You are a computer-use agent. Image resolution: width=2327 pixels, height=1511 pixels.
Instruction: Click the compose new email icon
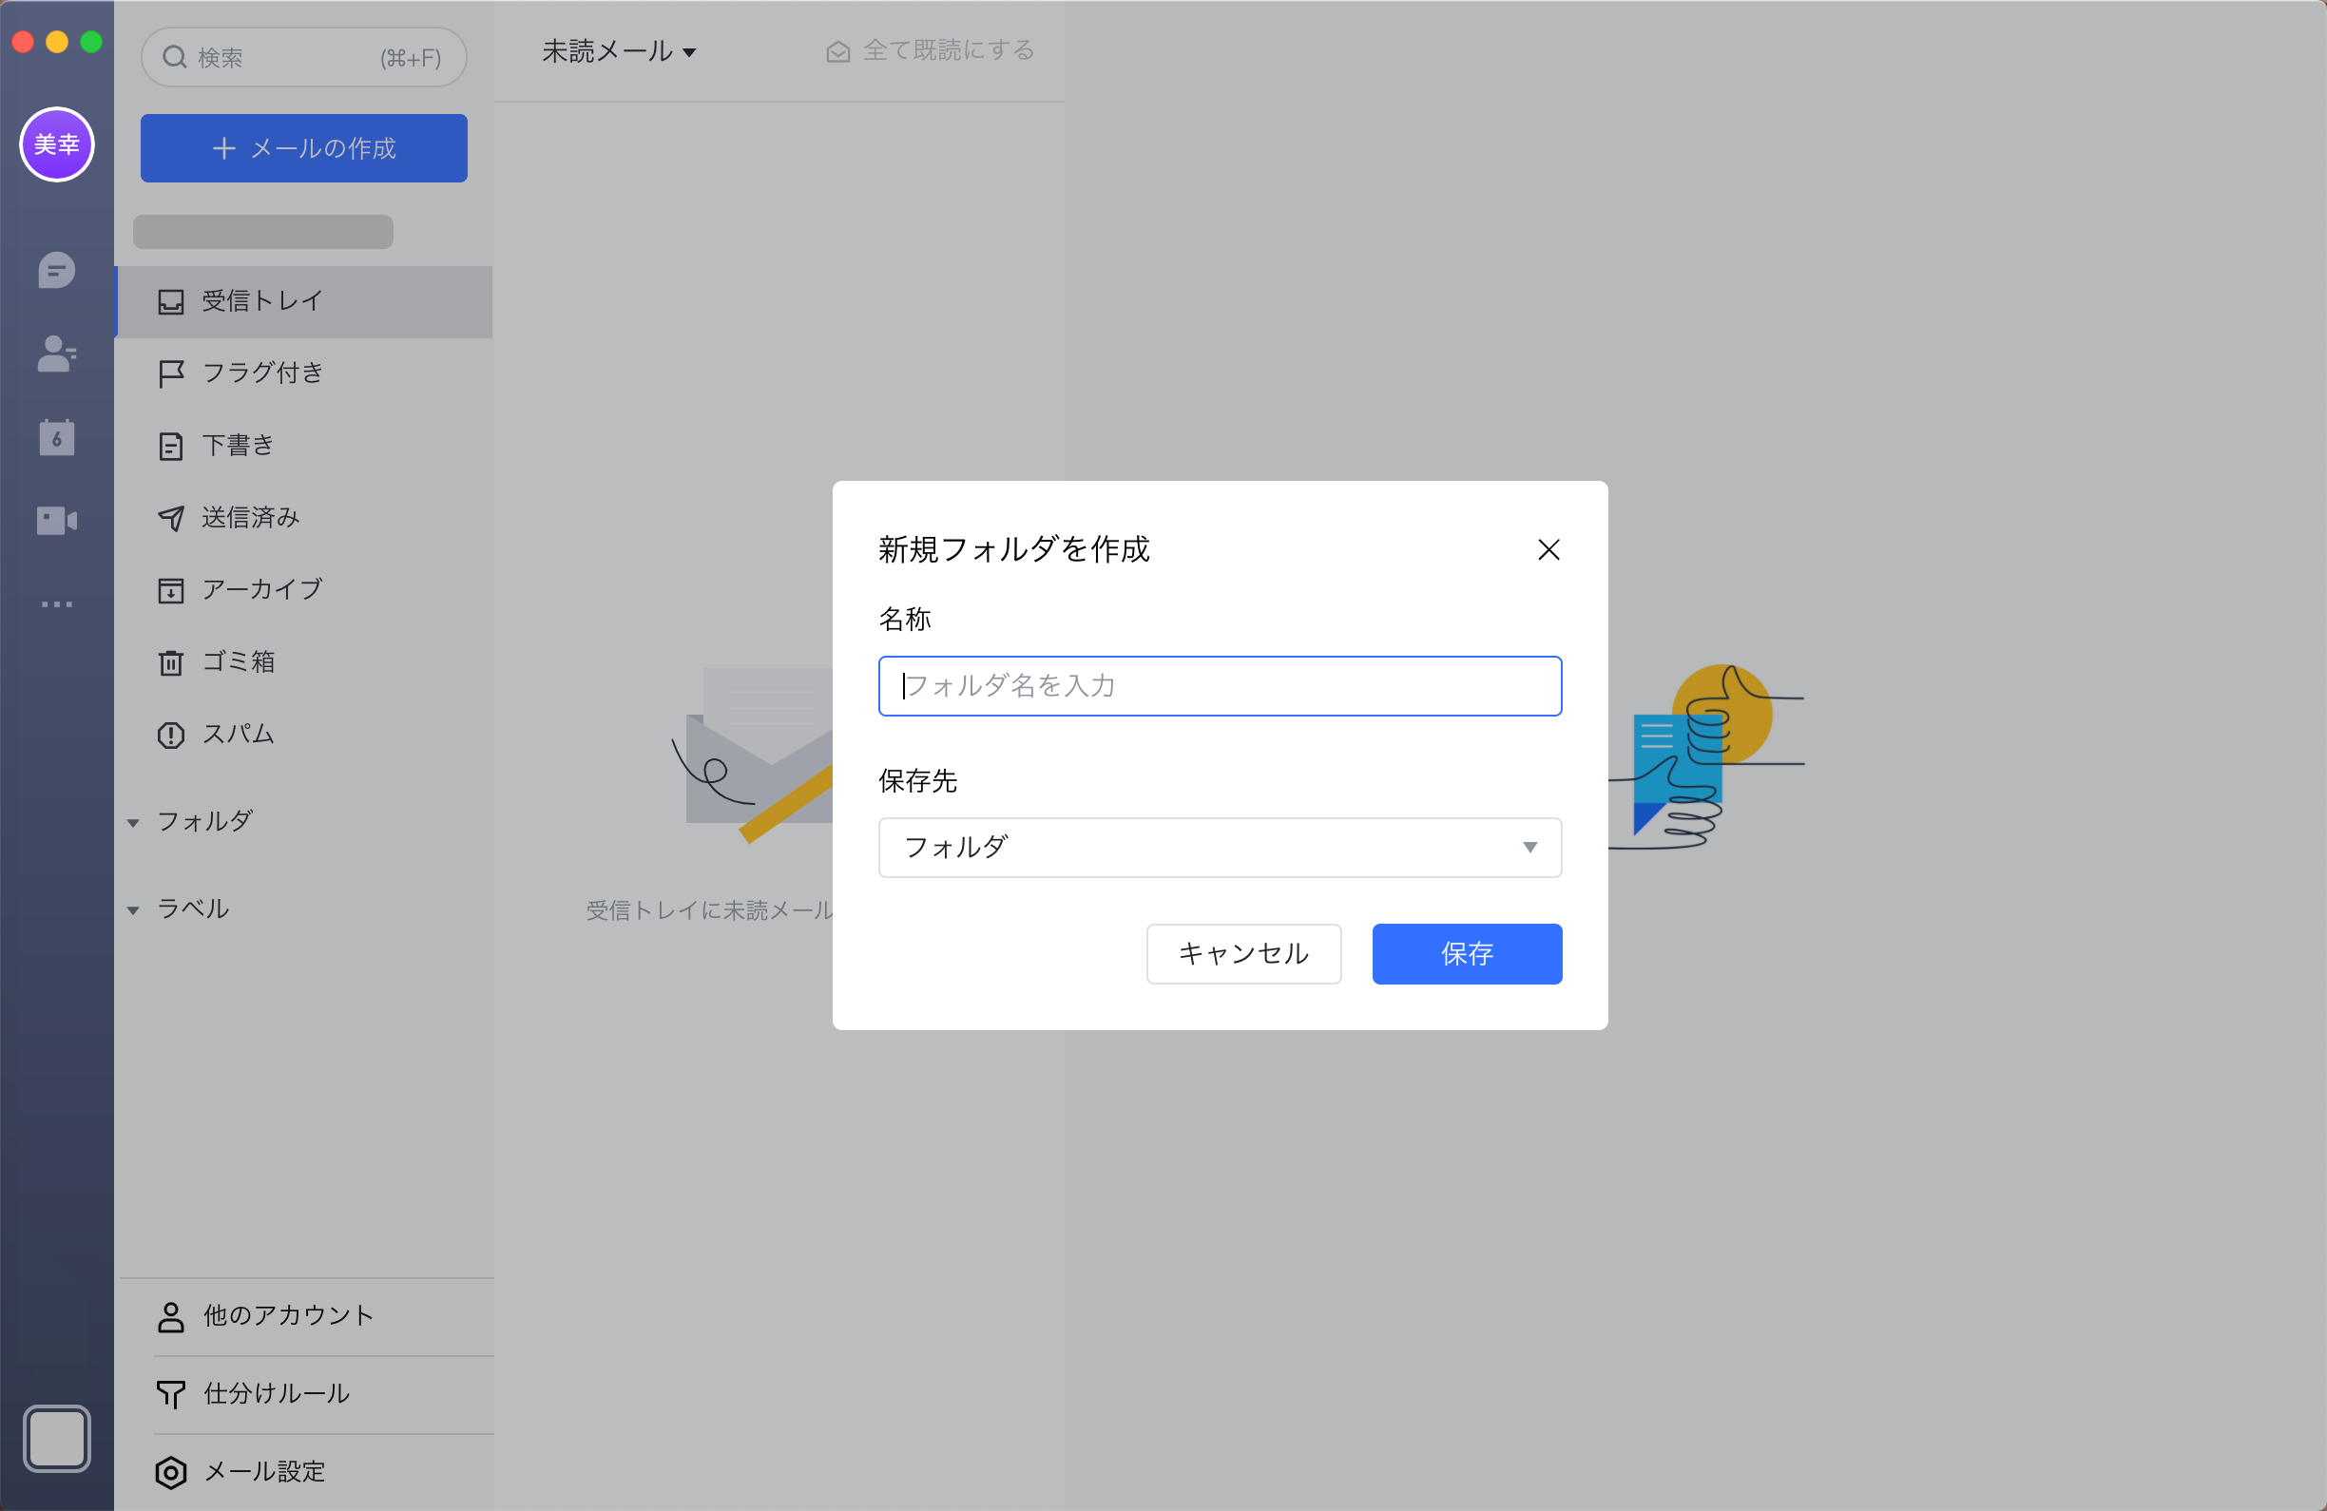(305, 147)
